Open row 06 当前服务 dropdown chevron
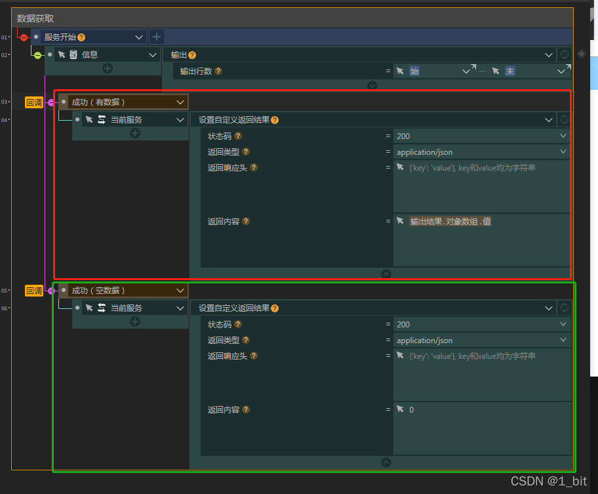598x494 pixels. click(180, 308)
